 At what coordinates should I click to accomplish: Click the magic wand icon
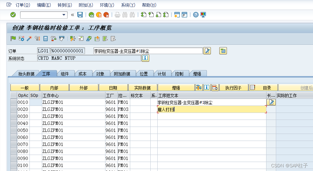(29, 38)
